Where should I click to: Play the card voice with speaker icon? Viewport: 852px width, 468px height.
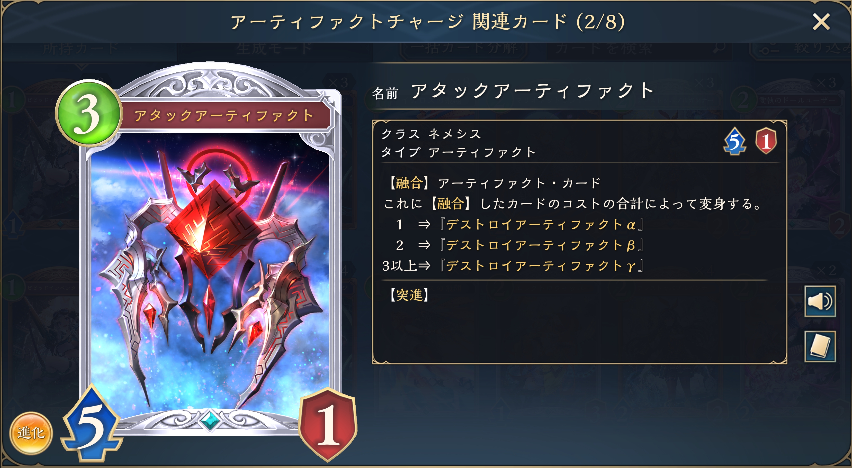[x=820, y=301]
